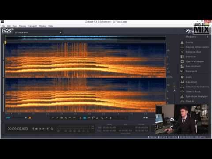Screen dimensions: 212x159
Task: Open the Edit menu
Action: click(9, 26)
